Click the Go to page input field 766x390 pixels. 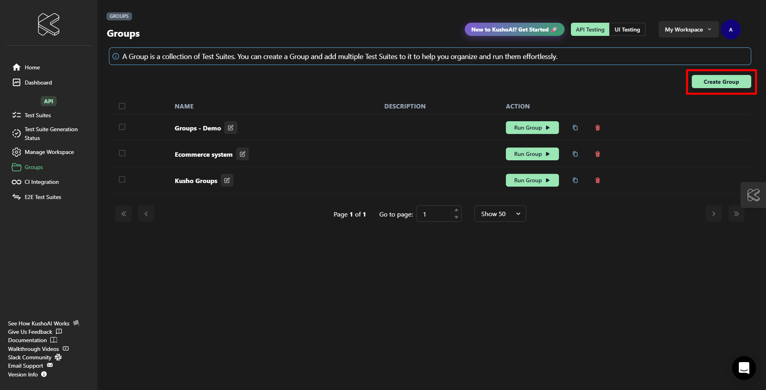(434, 214)
